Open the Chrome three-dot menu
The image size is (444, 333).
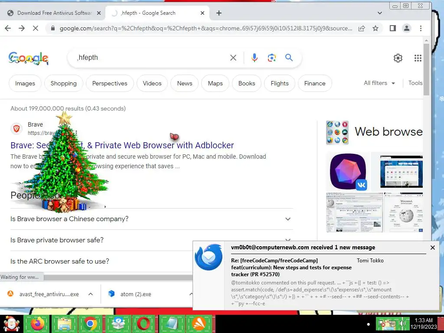(x=421, y=28)
